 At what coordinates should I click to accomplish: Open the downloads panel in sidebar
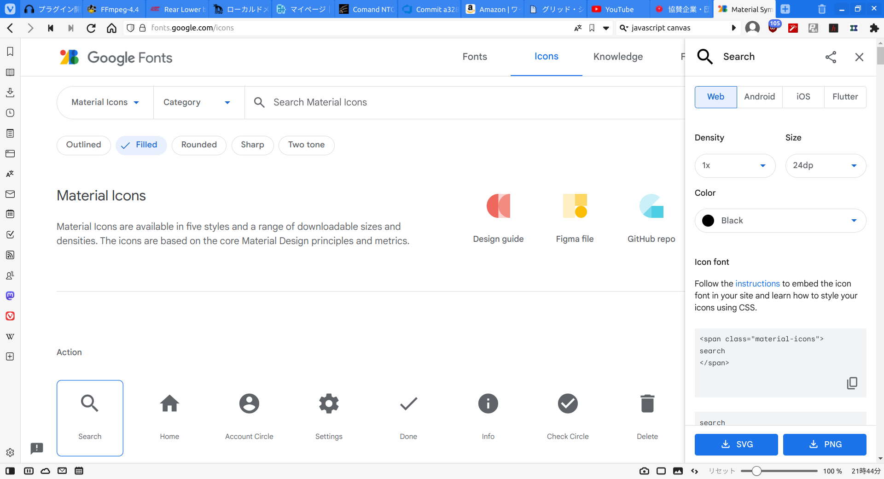(10, 93)
